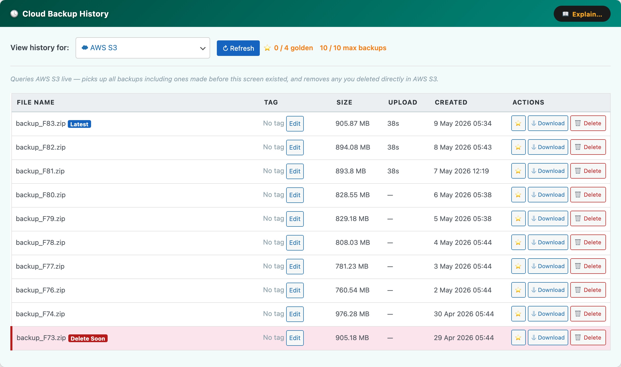621x367 pixels.
Task: Open the Explain help button
Action: 582,14
